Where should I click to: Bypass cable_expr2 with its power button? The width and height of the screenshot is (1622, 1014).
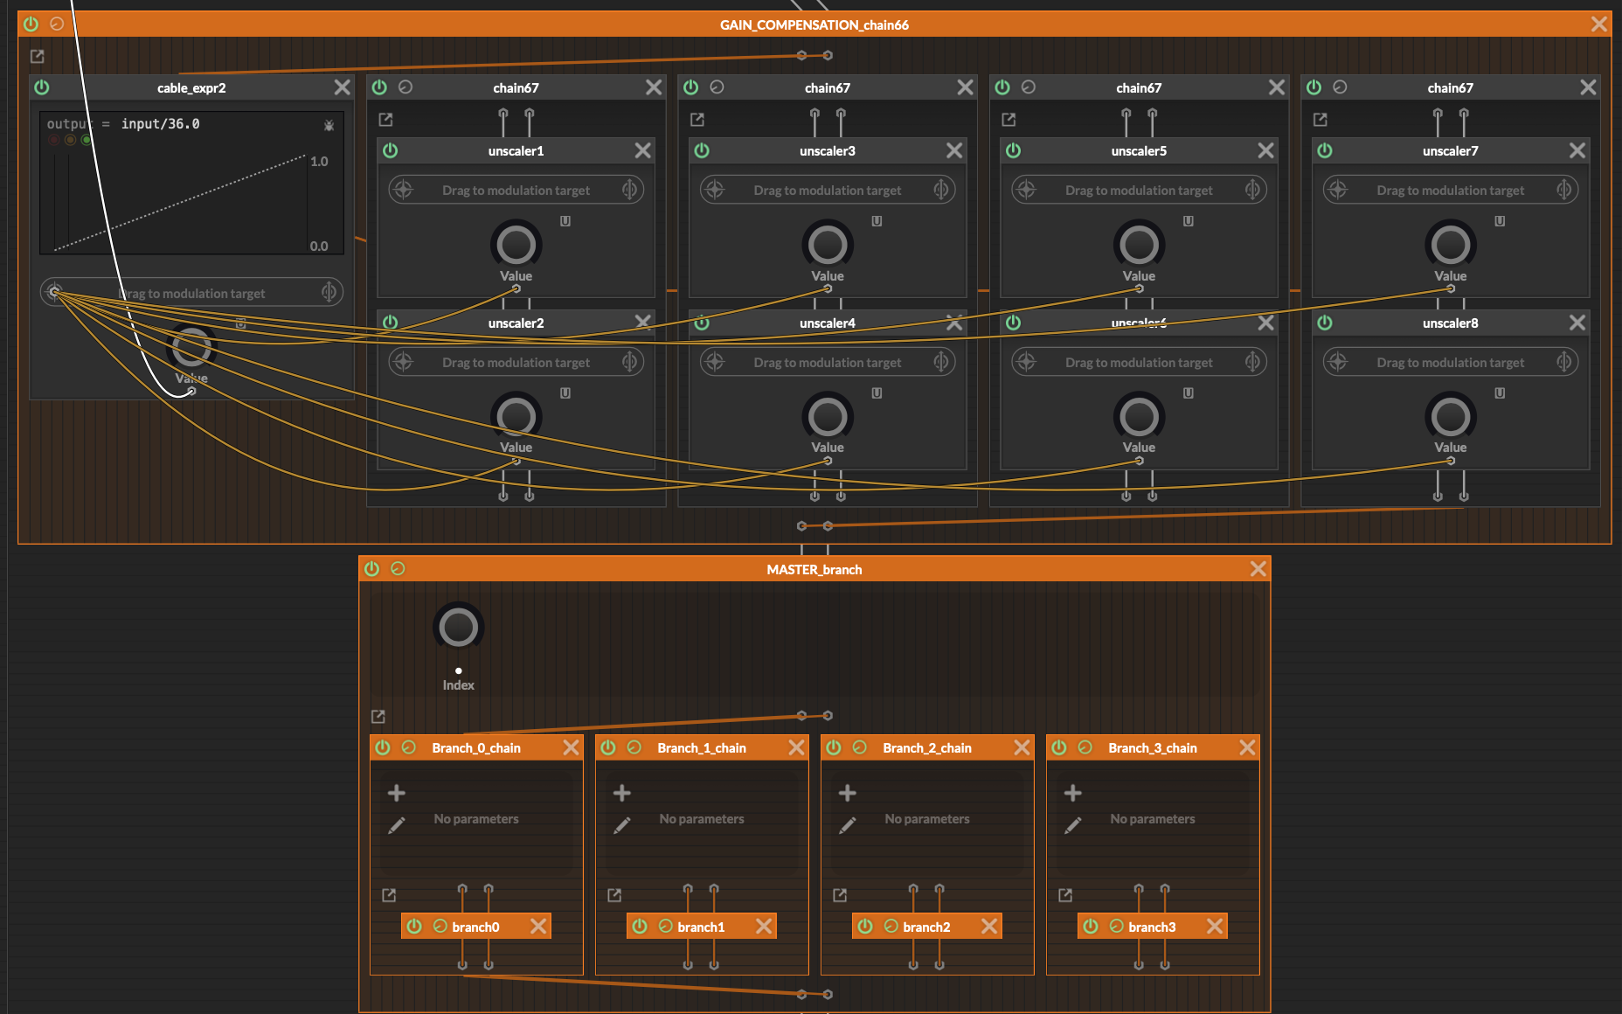point(42,87)
